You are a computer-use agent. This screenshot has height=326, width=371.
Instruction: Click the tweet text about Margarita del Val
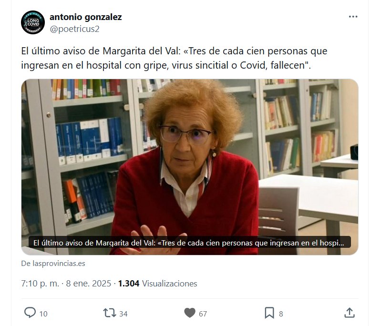tap(174, 58)
